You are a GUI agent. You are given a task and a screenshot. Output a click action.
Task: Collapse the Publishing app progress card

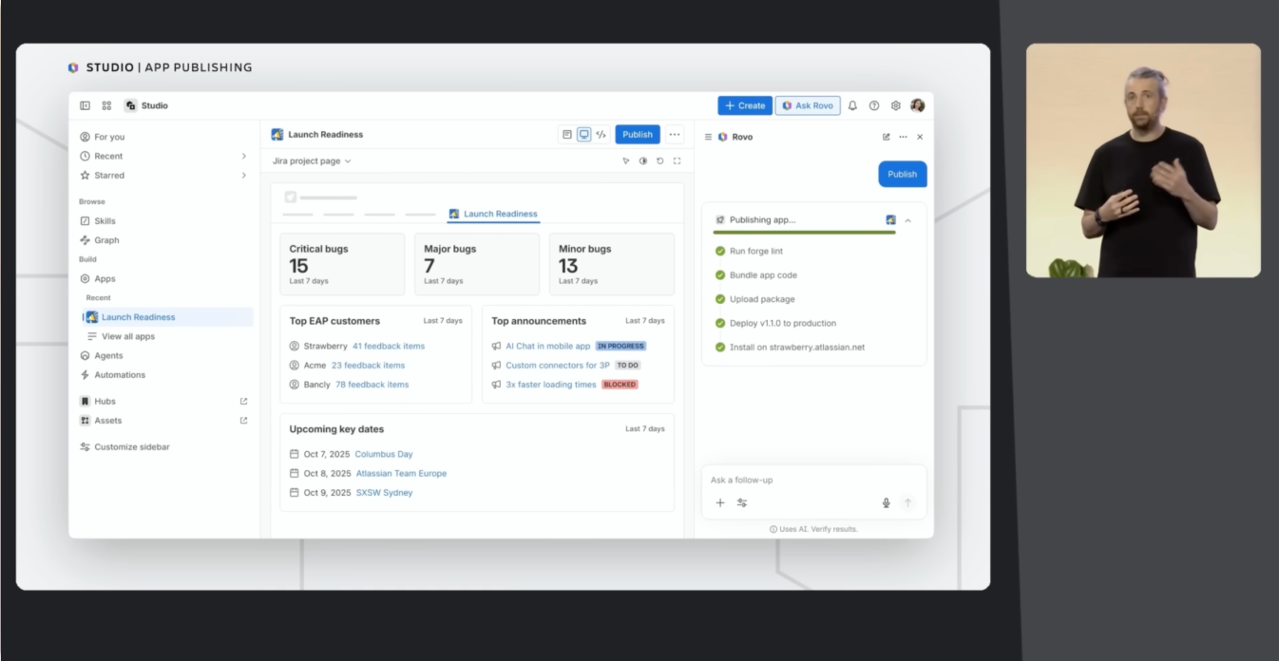907,220
